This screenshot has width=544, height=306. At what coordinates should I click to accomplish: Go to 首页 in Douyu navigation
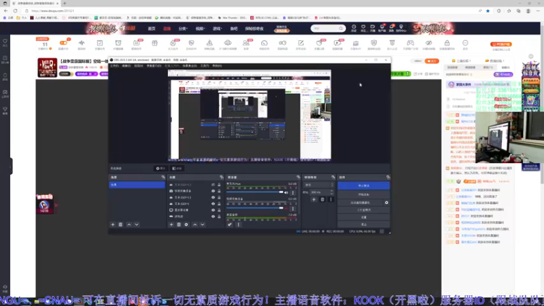click(x=152, y=29)
